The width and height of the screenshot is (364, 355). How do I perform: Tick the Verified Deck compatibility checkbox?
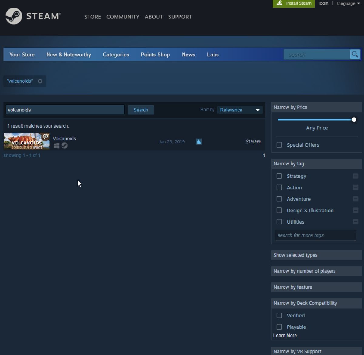279,316
